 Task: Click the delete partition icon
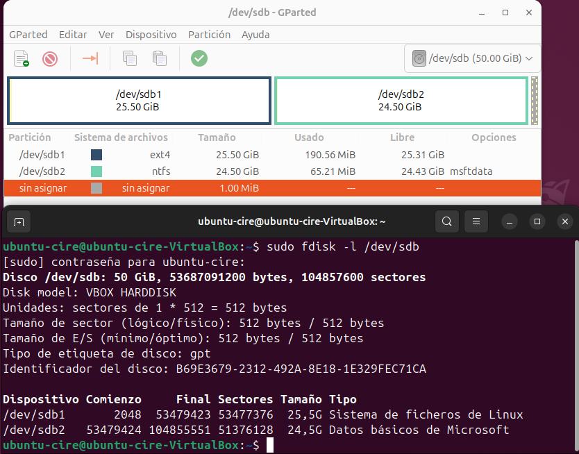[50, 58]
